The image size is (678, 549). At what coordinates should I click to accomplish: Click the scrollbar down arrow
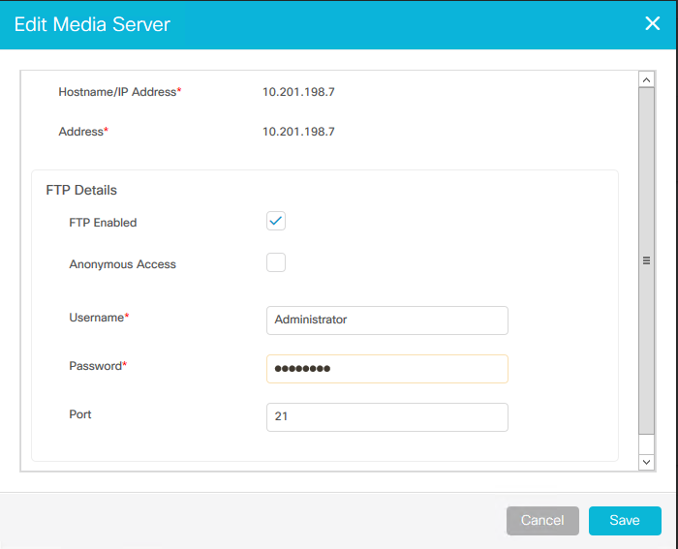click(x=646, y=462)
